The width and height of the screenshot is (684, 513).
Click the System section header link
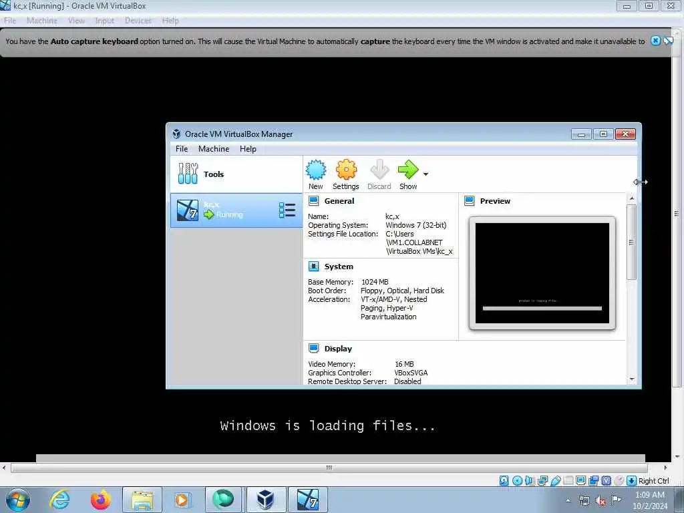[x=339, y=267]
